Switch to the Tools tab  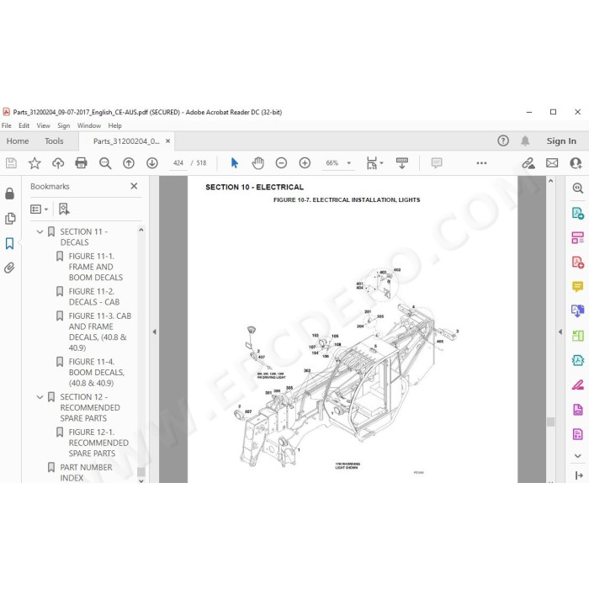54,141
